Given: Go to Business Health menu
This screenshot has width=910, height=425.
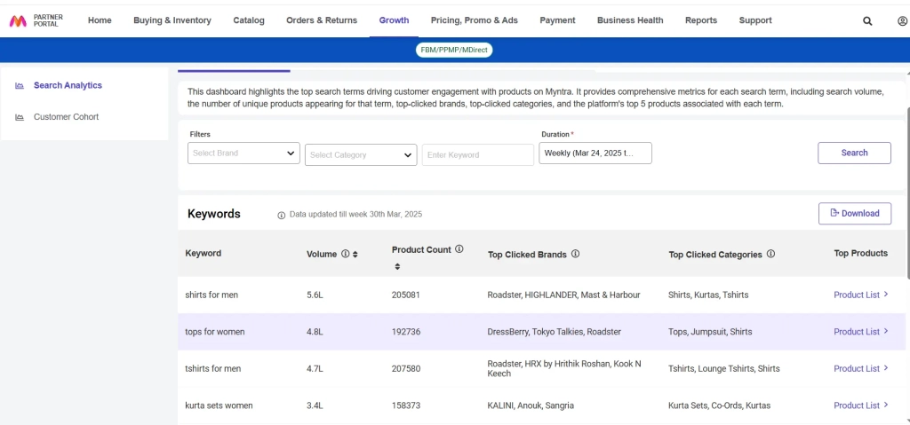Looking at the screenshot, I should 630,20.
